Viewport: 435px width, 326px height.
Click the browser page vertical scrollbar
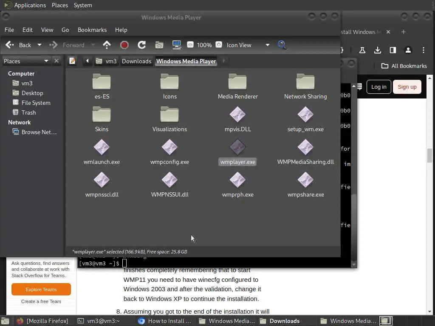click(x=430, y=155)
